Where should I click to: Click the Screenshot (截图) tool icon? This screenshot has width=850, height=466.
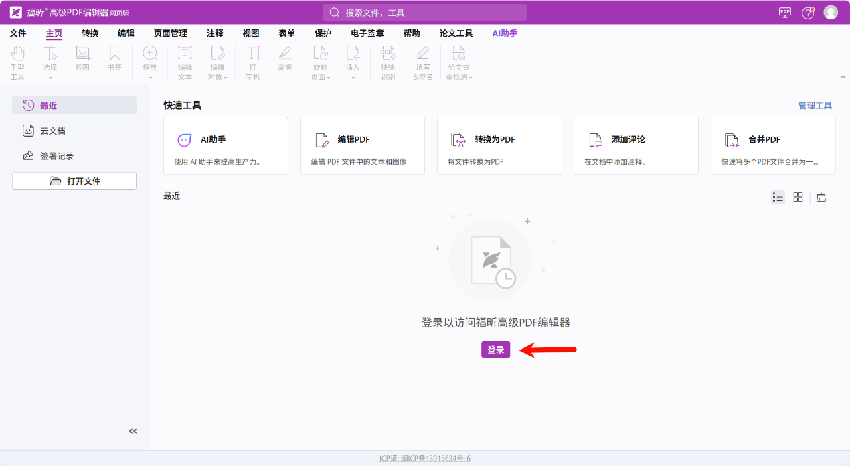(x=82, y=54)
